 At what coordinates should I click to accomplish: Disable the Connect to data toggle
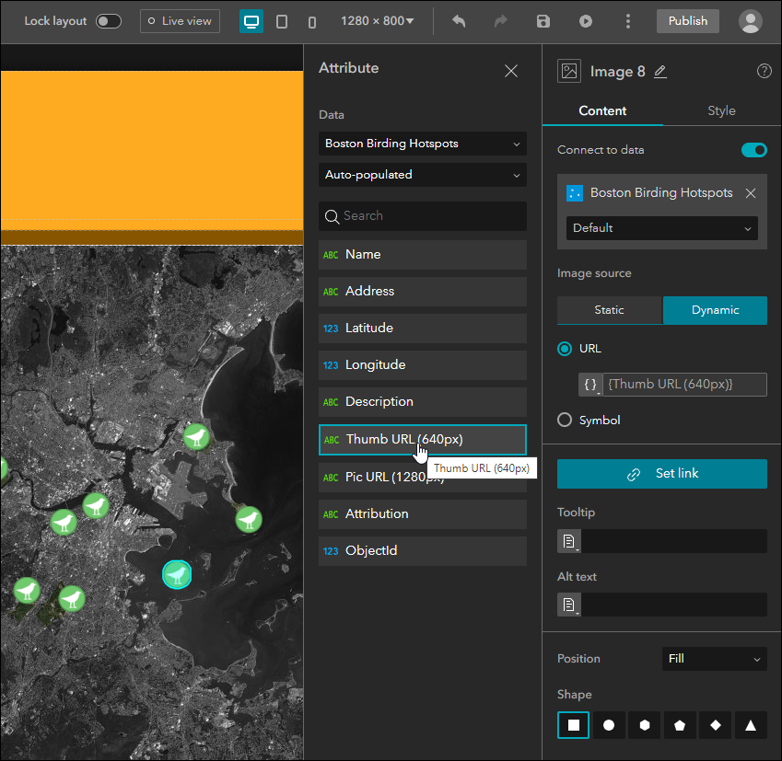click(753, 150)
